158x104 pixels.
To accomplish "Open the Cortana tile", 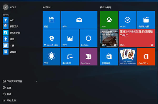I will pos(88,38).
